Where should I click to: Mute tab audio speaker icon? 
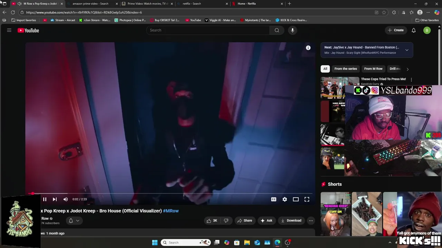(19, 3)
